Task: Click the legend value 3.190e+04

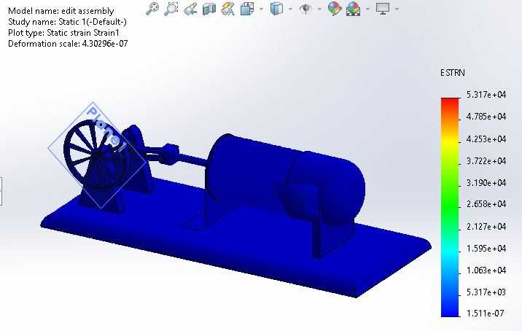Action: point(486,183)
